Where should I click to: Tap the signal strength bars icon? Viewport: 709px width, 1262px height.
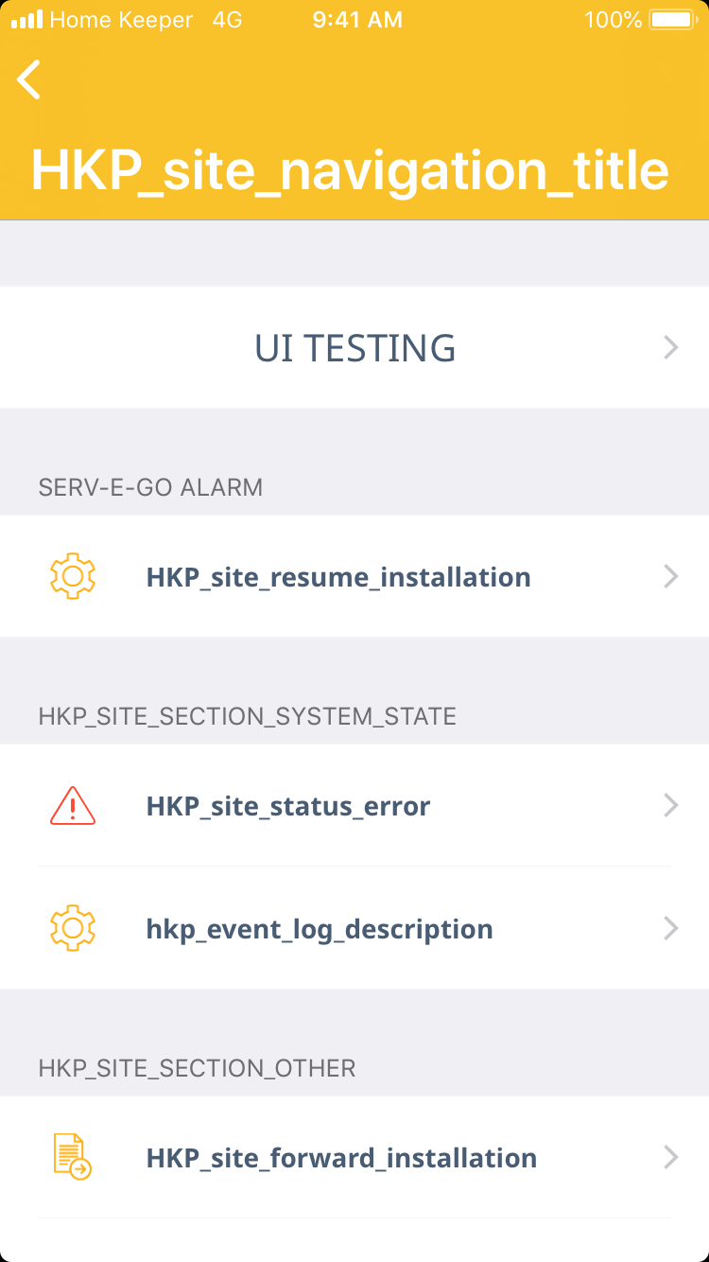click(x=26, y=20)
